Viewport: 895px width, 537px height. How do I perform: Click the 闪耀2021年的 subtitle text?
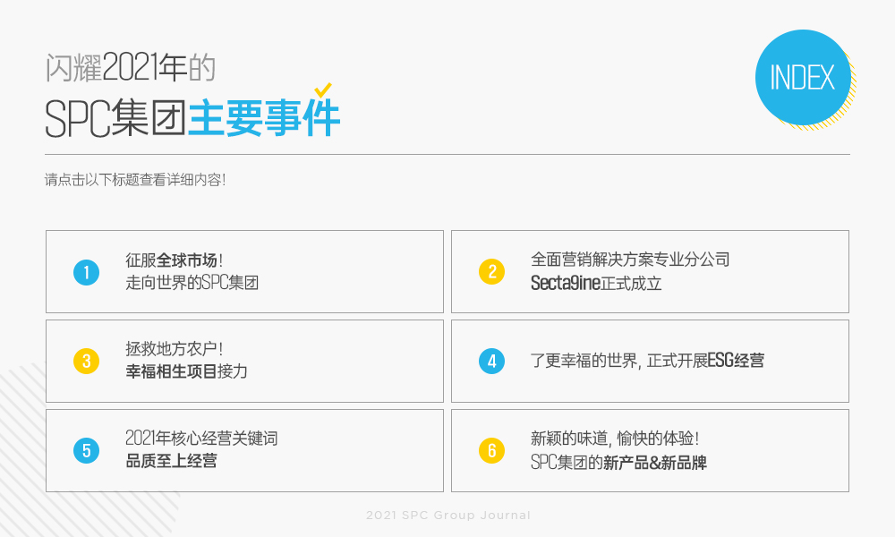[131, 66]
